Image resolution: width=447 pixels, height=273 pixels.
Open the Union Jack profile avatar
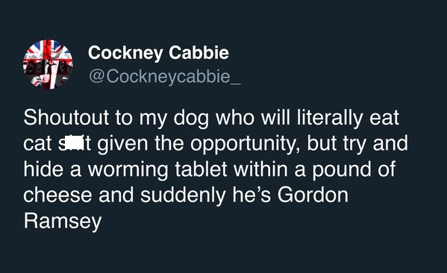(48, 64)
